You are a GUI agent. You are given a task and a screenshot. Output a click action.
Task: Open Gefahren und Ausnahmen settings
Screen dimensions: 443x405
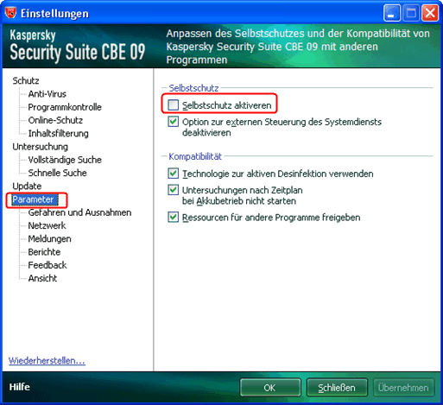tap(79, 212)
